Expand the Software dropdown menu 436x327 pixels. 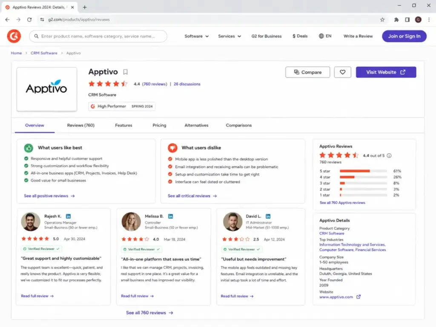pyautogui.click(x=196, y=36)
